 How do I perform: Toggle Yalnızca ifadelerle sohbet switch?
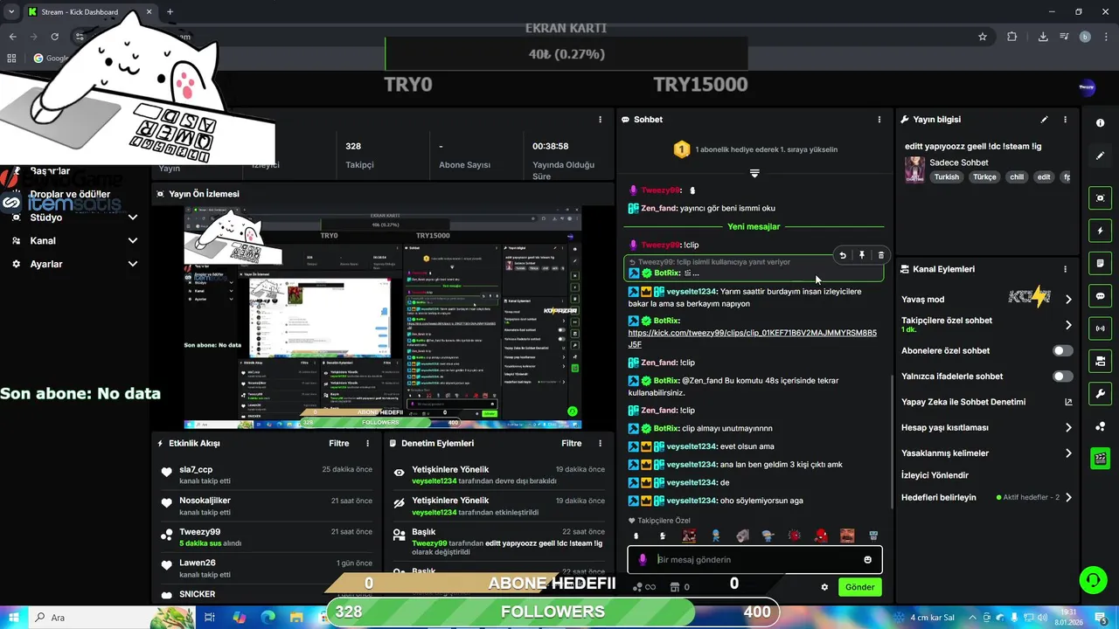pos(1062,377)
